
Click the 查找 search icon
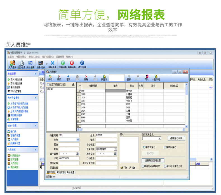point(129,78)
